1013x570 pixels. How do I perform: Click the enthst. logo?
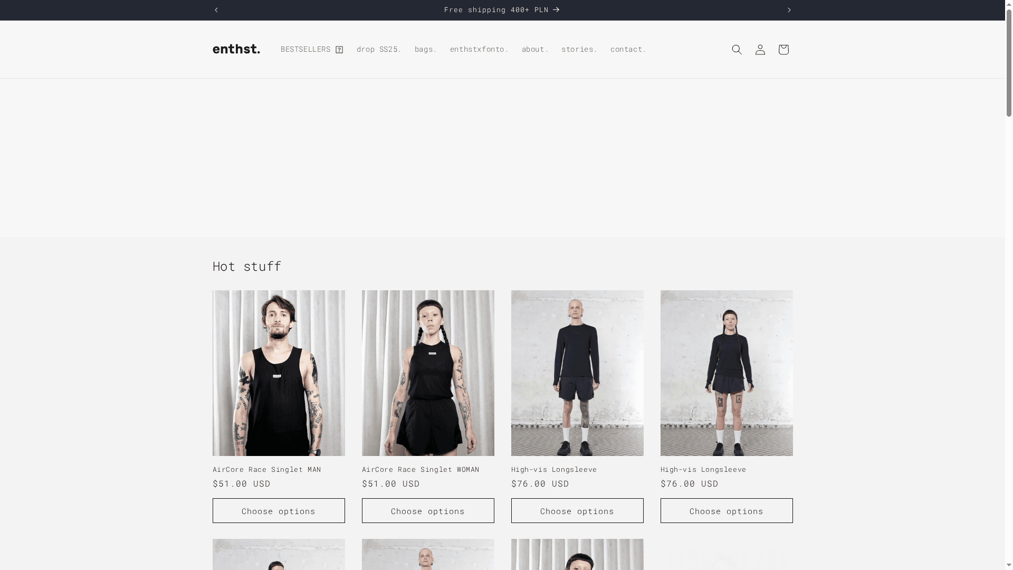coord(236,49)
